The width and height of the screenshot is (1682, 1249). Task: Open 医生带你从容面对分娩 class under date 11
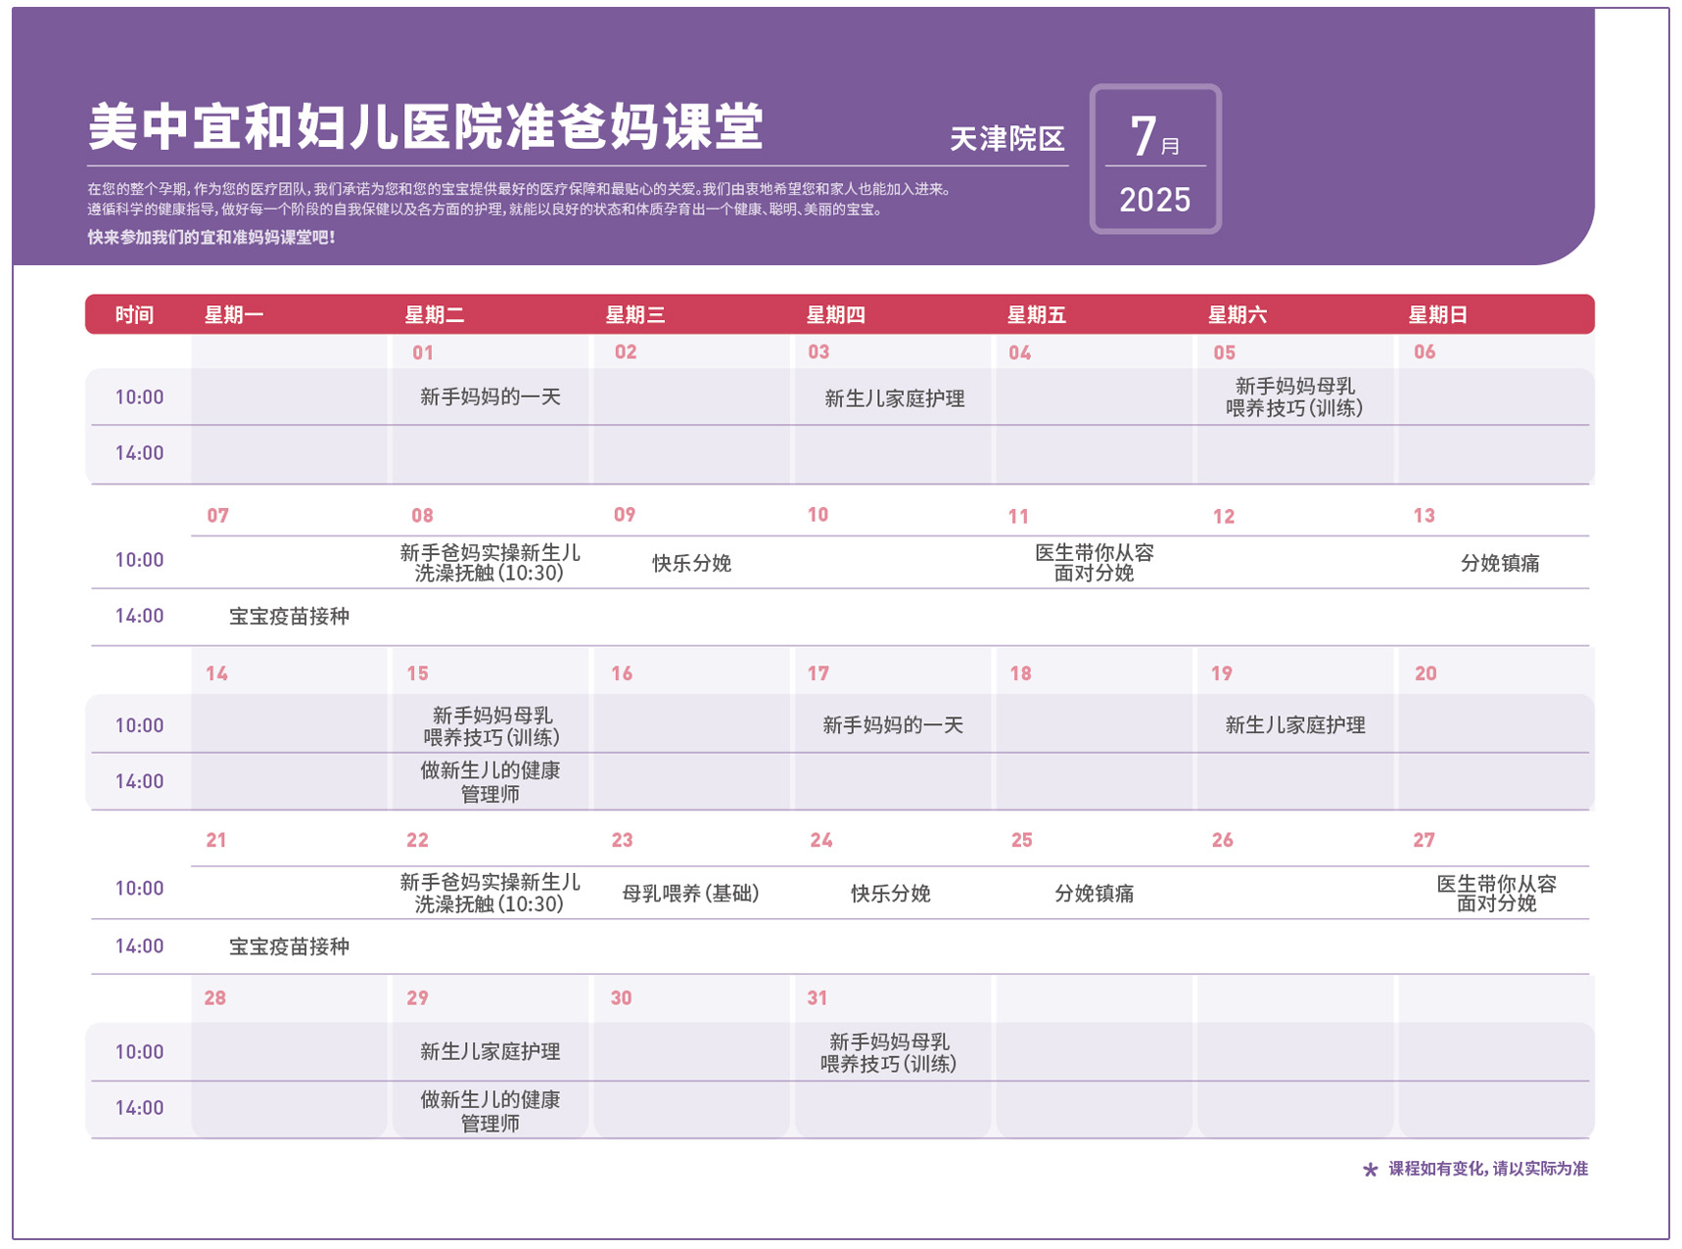tap(1095, 563)
